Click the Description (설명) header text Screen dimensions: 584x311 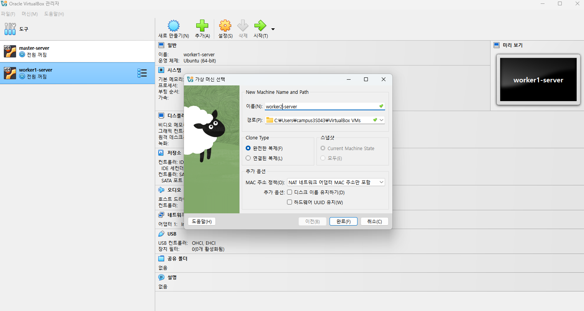(x=172, y=277)
